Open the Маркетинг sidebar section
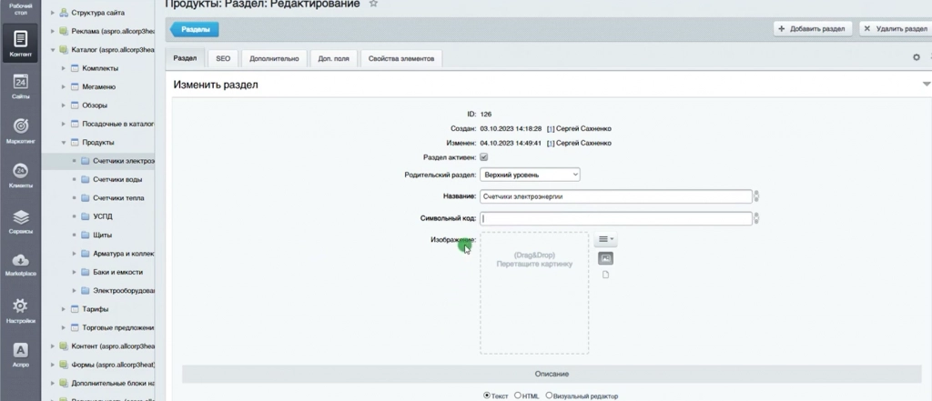The image size is (932, 401). tap(20, 131)
